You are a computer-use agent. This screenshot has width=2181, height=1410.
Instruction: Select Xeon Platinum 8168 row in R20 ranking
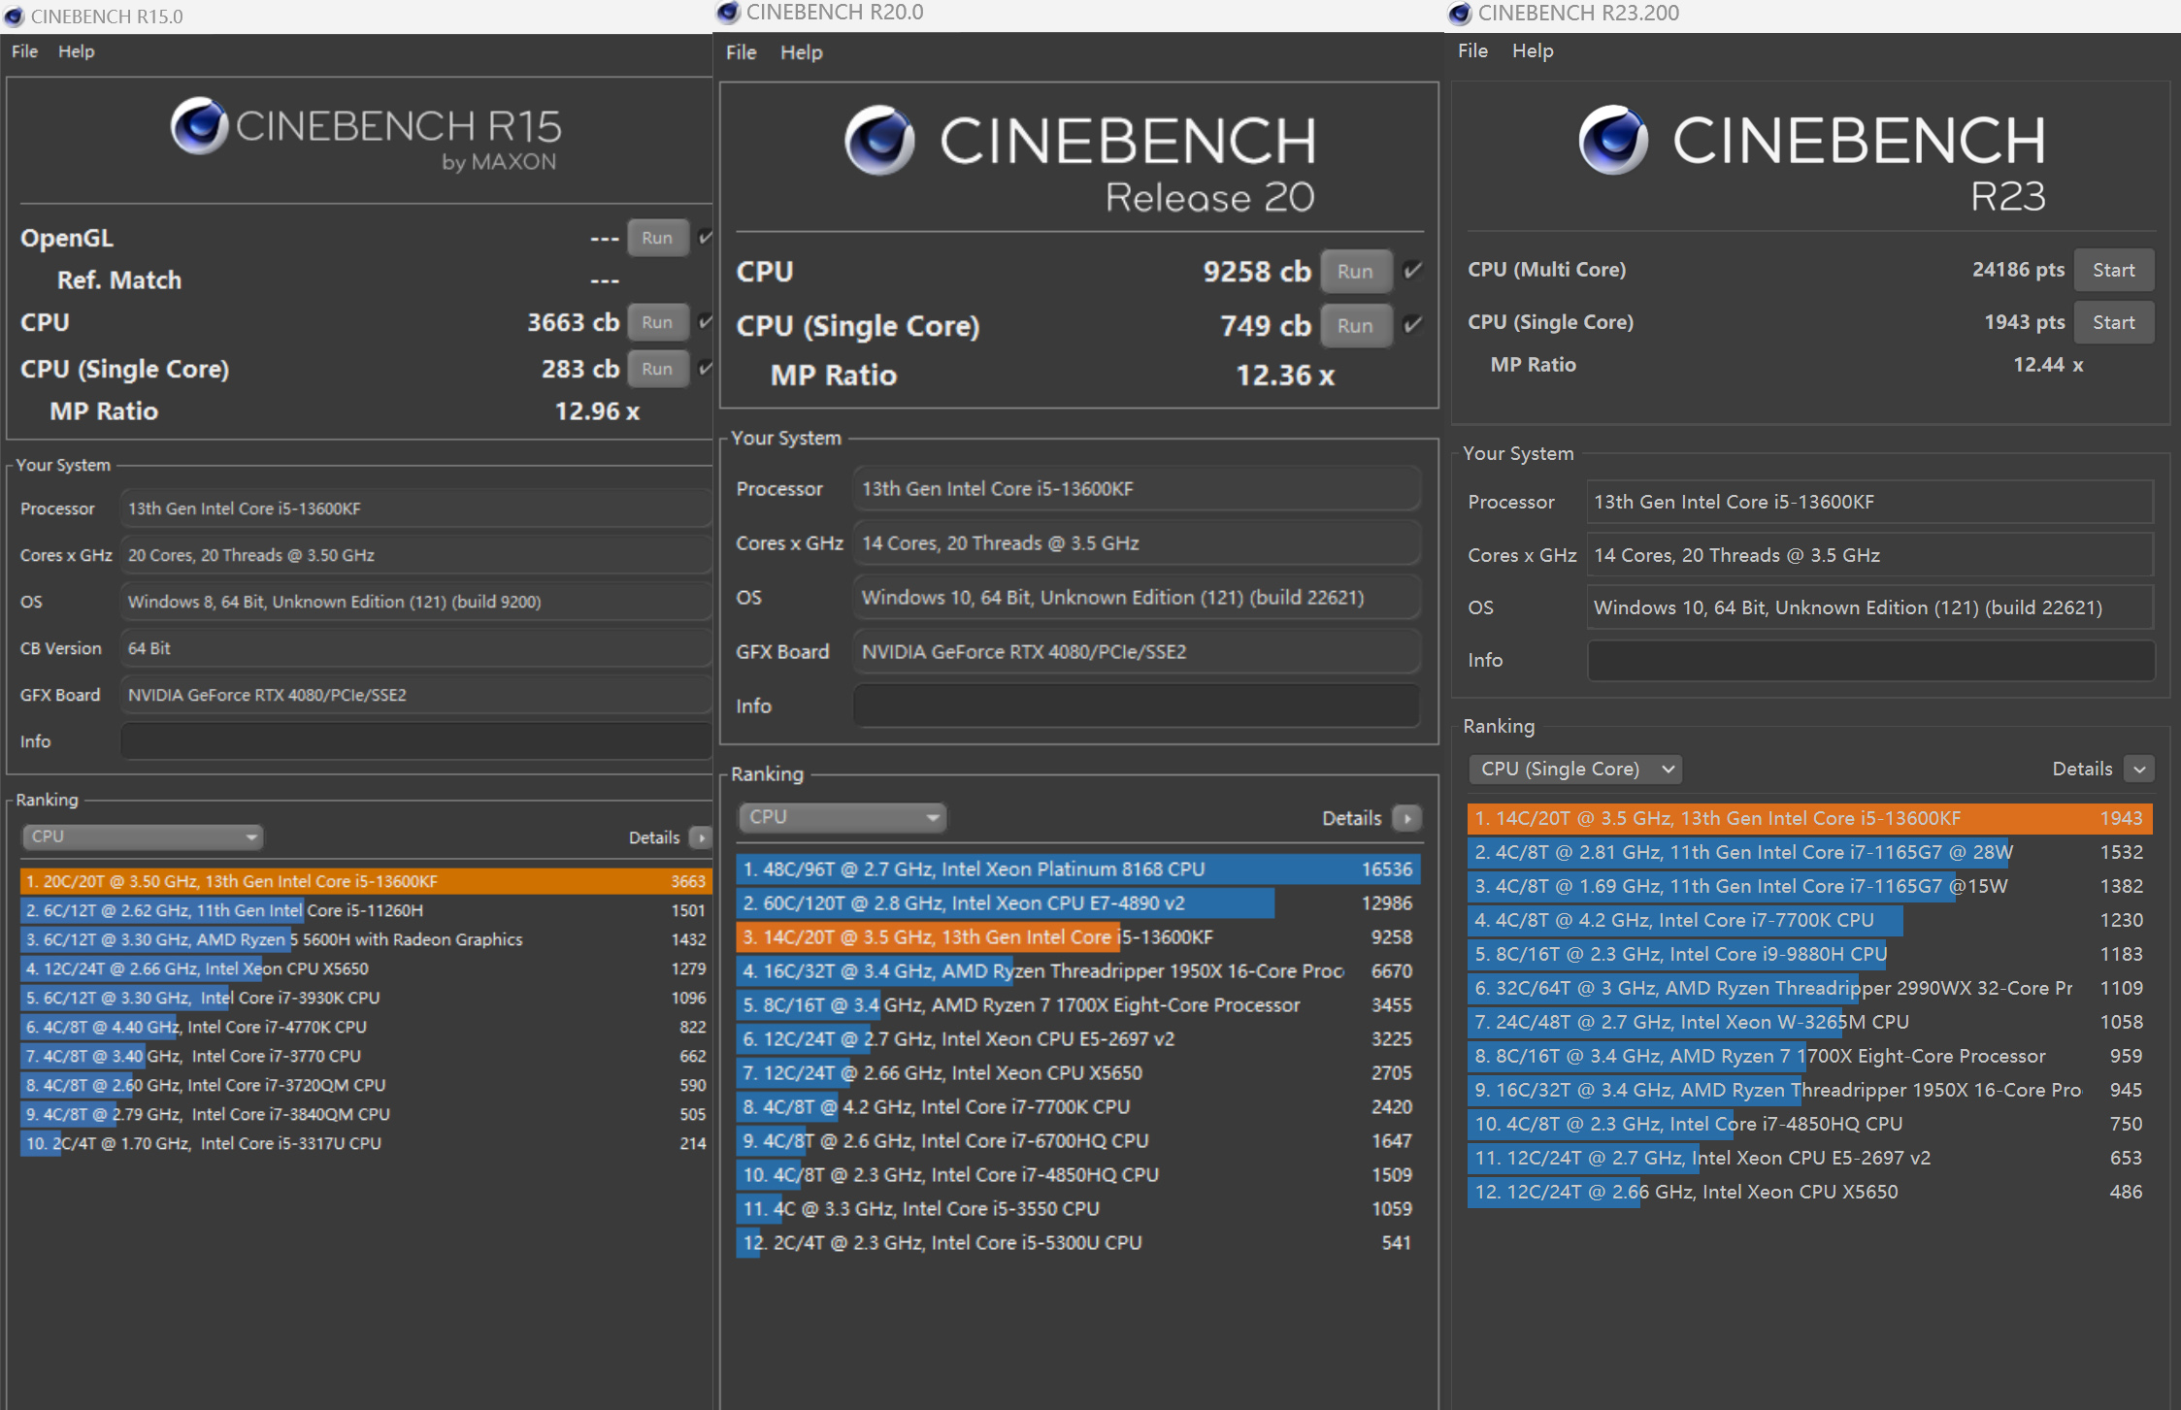pyautogui.click(x=1078, y=869)
